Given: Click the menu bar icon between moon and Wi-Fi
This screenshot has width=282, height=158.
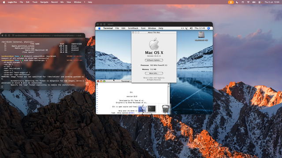Looking at the screenshot, I should click(243, 2).
